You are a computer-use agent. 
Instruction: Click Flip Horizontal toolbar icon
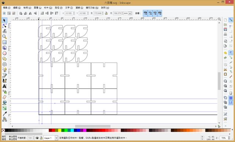click(x=30, y=13)
